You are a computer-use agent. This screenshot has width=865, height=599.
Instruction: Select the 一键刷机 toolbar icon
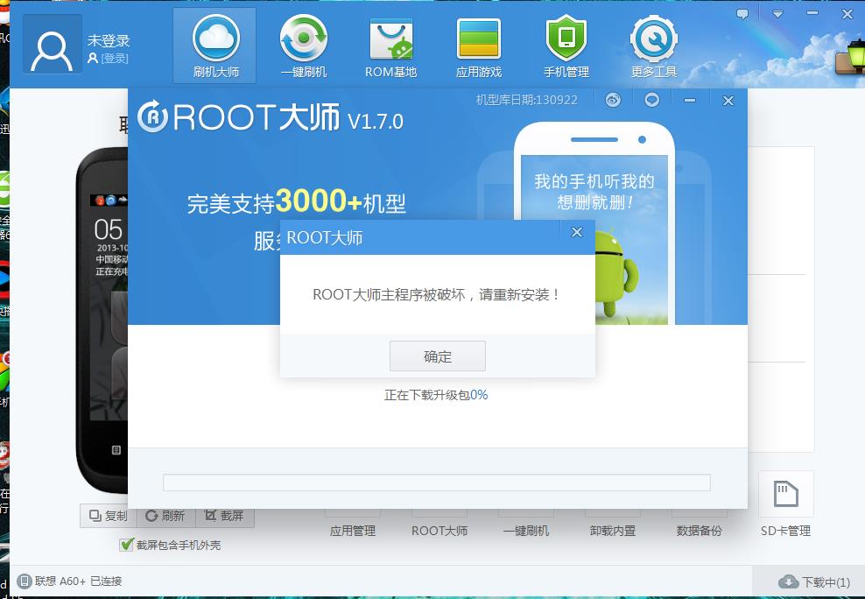(304, 46)
